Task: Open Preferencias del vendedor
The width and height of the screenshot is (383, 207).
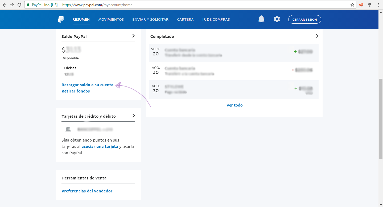Action: [x=87, y=191]
